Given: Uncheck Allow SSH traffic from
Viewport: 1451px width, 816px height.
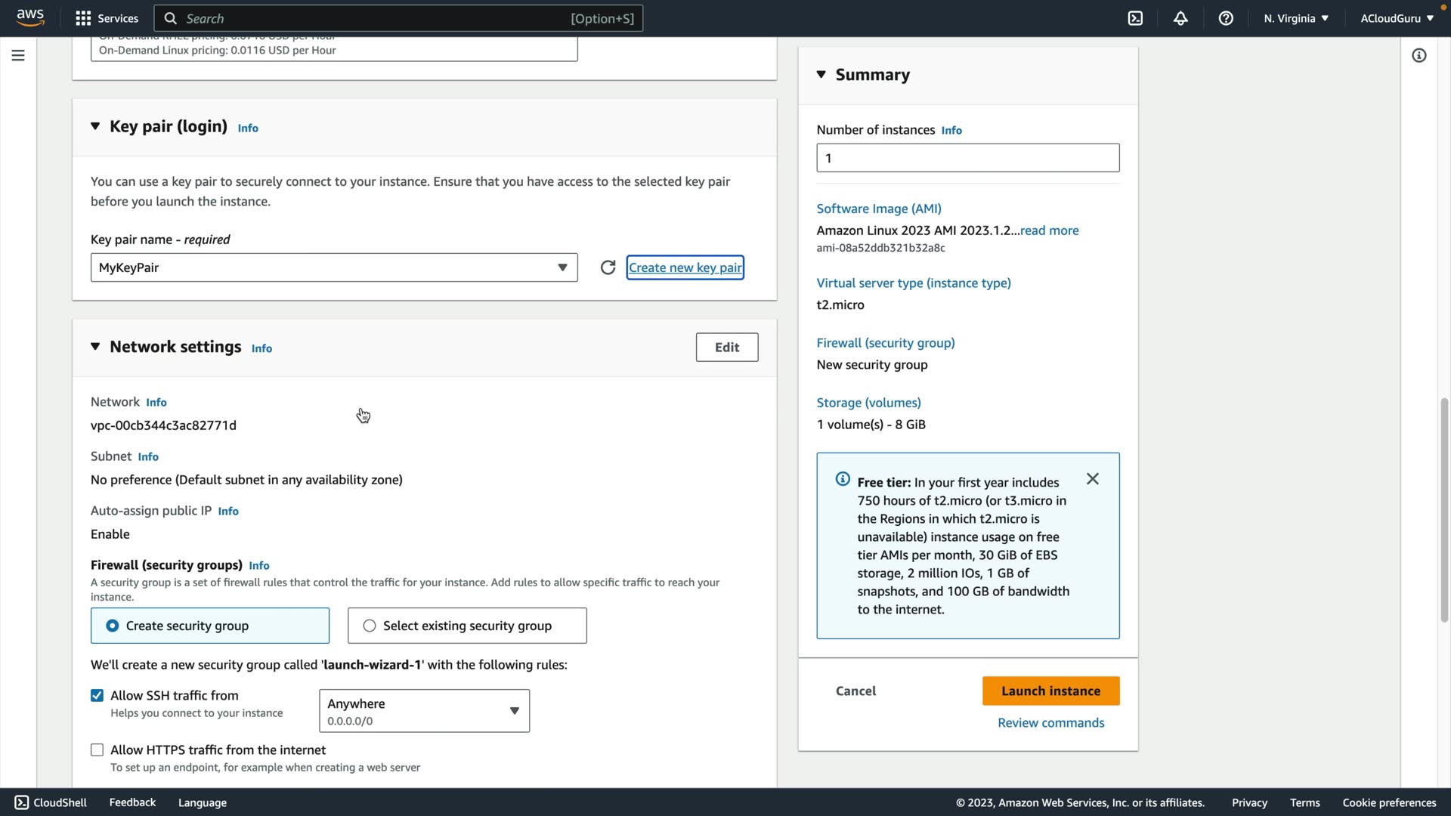Looking at the screenshot, I should pos(97,696).
